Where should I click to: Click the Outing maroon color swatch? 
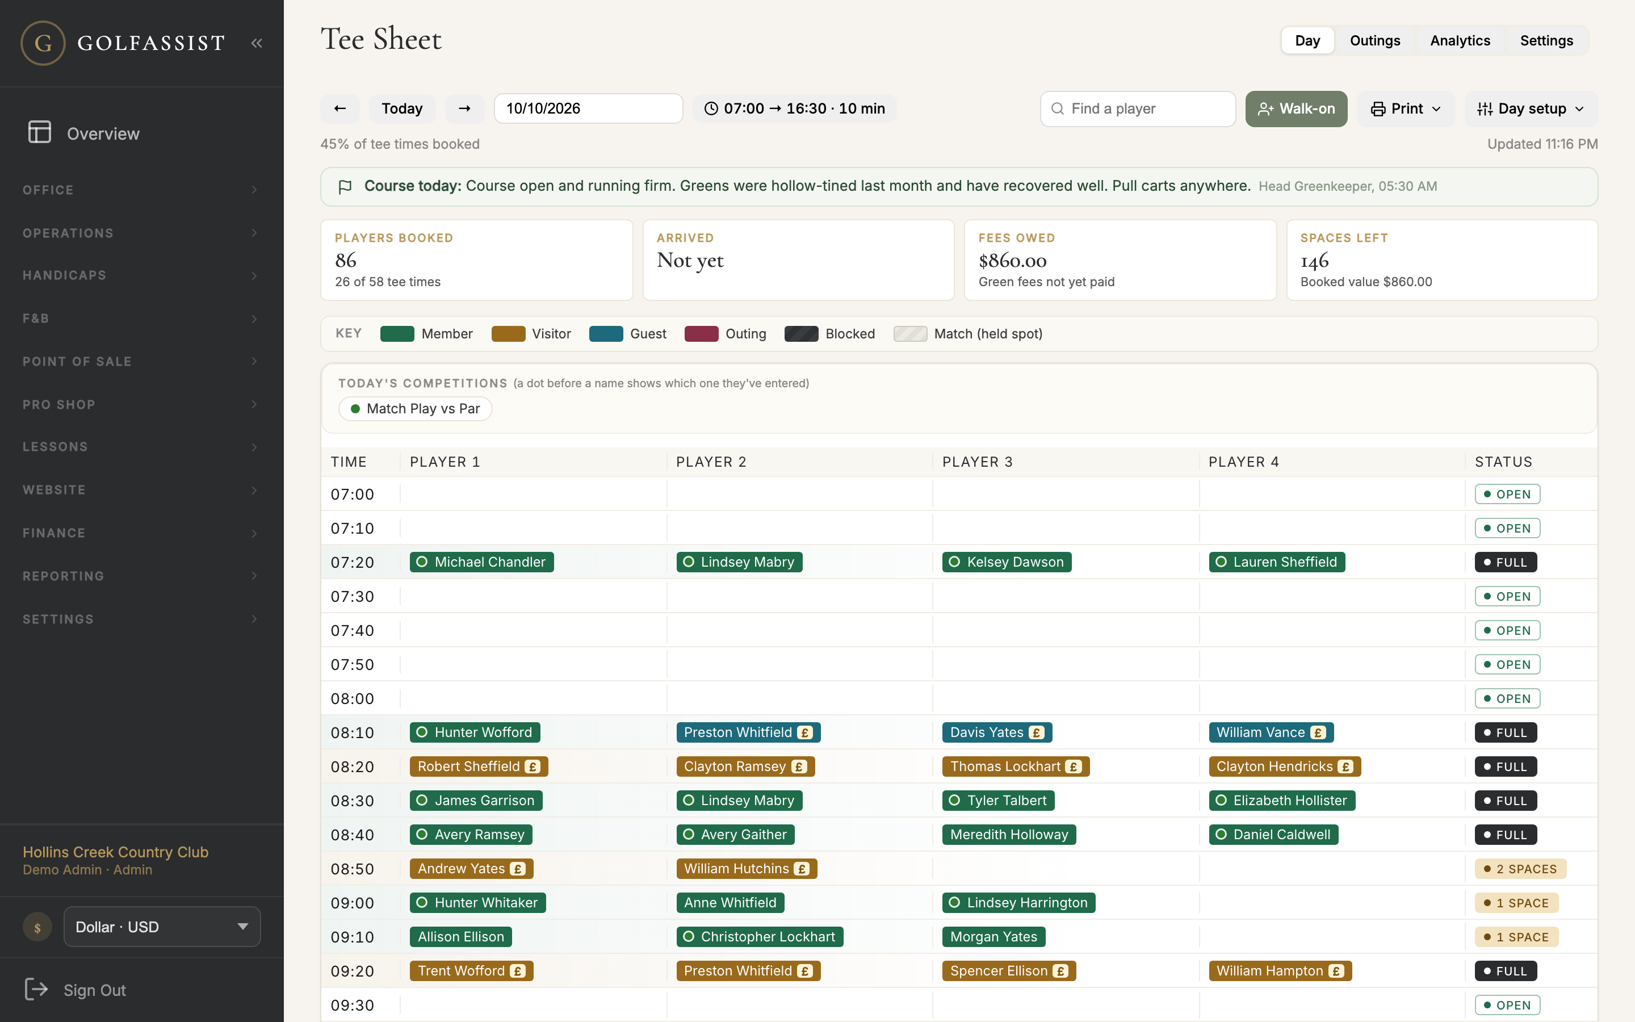701,334
